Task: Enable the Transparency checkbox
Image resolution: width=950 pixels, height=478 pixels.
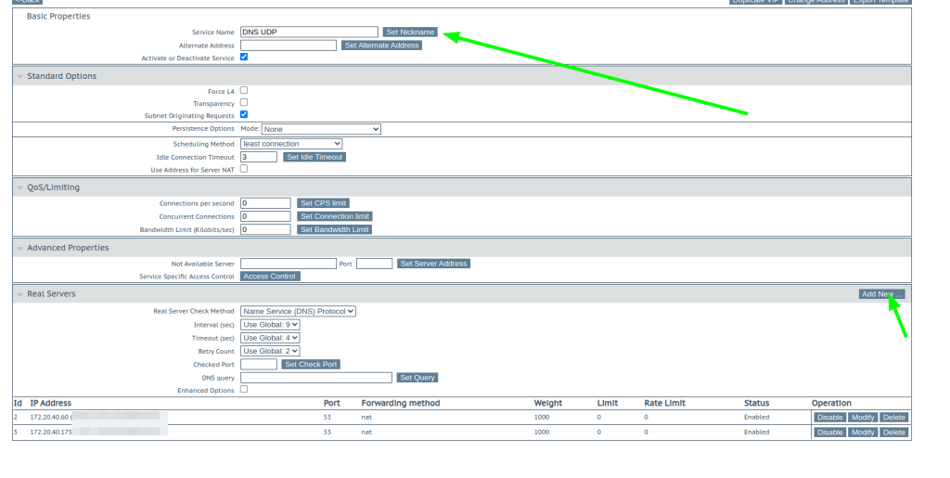Action: [244, 103]
